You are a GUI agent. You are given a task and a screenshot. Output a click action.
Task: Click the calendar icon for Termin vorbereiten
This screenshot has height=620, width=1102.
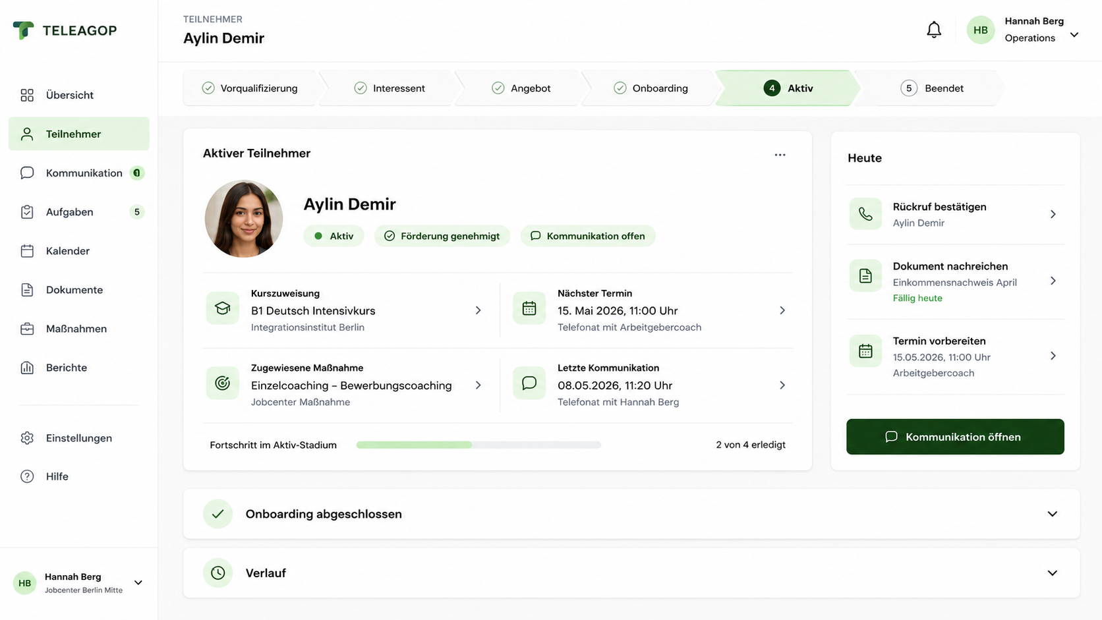(x=865, y=351)
